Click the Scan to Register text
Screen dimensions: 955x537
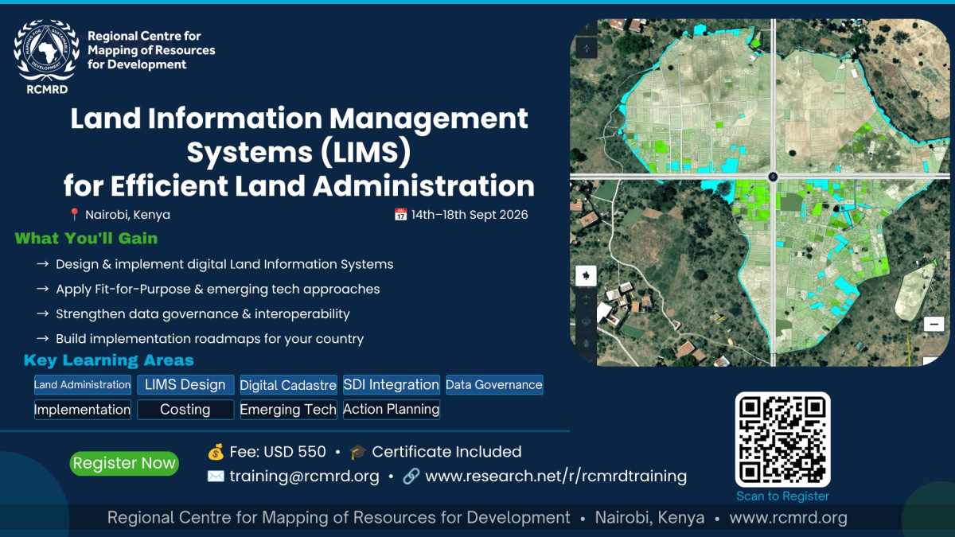click(783, 496)
